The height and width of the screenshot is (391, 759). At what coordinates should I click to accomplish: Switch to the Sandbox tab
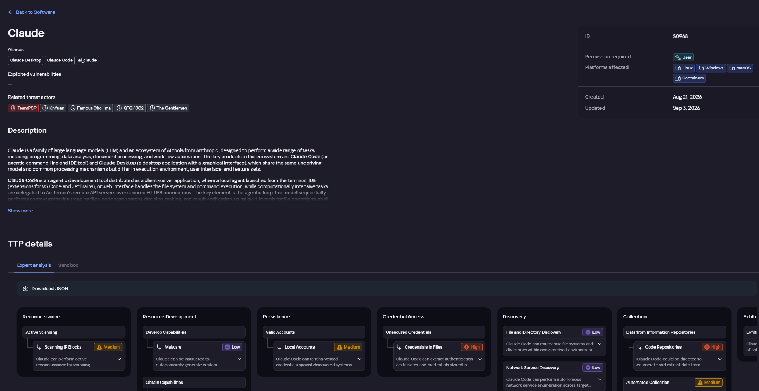(68, 265)
